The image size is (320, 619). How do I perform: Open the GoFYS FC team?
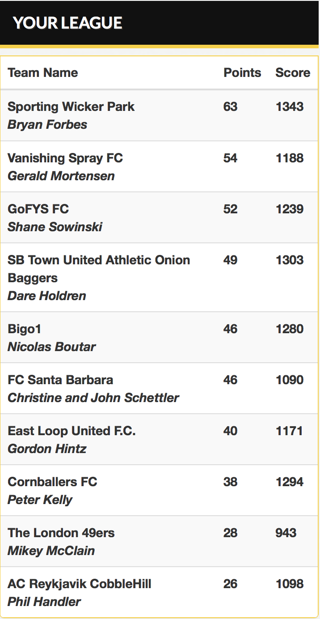38,209
